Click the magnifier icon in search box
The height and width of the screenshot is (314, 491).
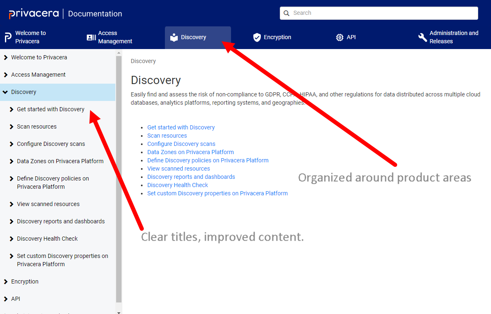pos(286,13)
